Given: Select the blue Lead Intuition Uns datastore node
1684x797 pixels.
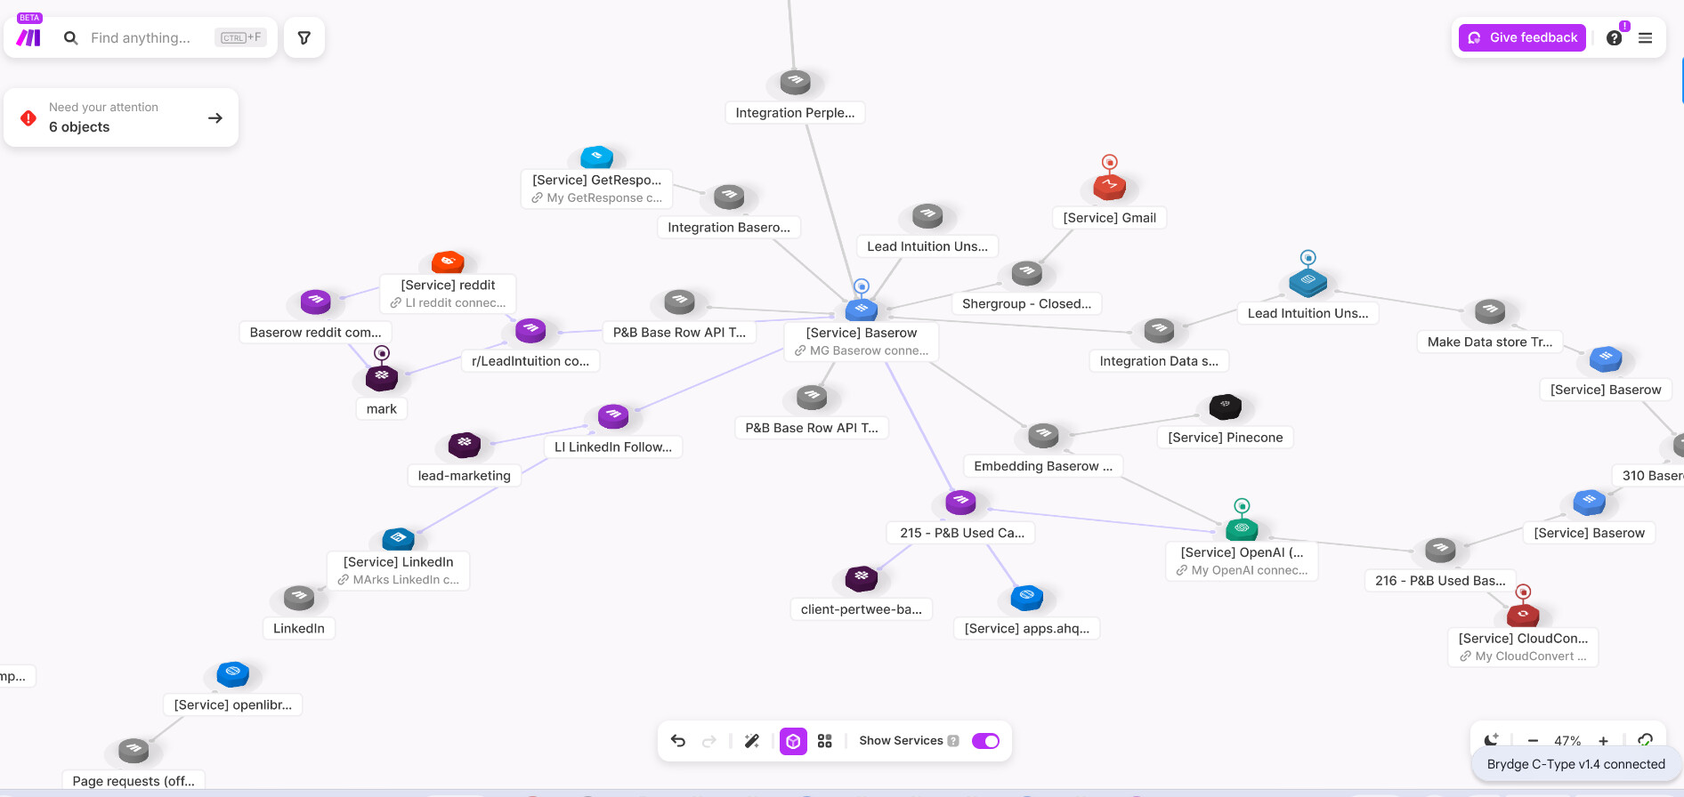Looking at the screenshot, I should [1308, 283].
